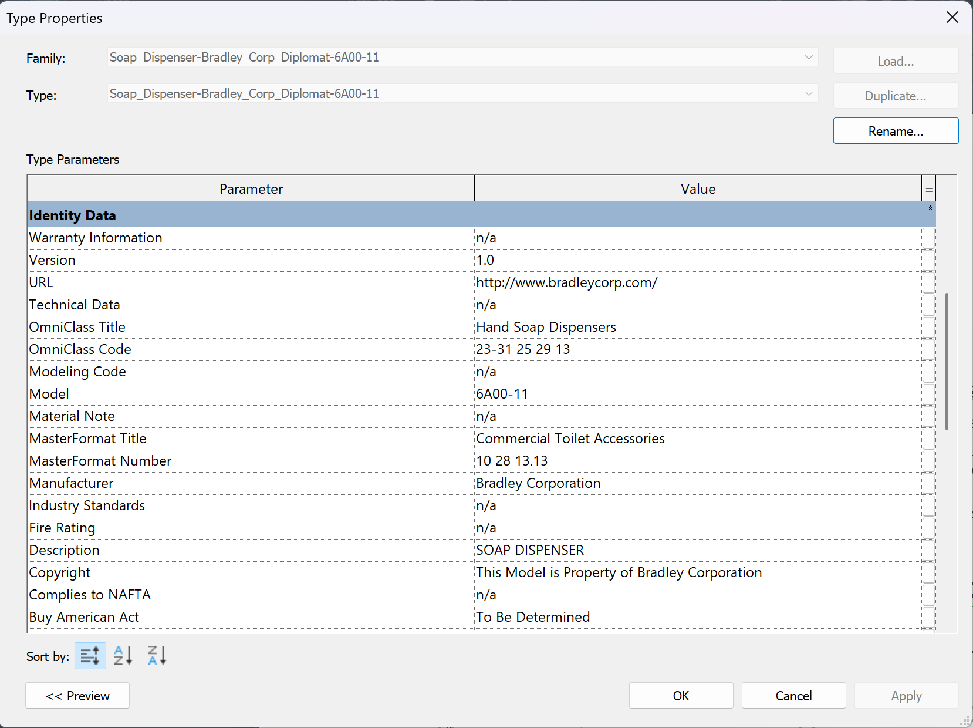Click the Load... button
The width and height of the screenshot is (973, 728).
click(896, 61)
